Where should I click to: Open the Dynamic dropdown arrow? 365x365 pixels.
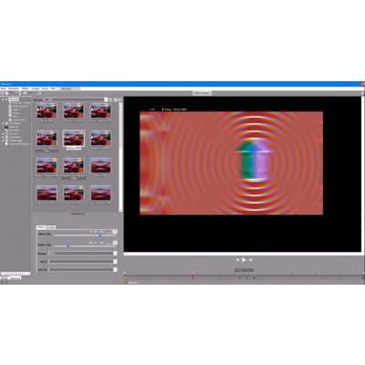point(115,254)
